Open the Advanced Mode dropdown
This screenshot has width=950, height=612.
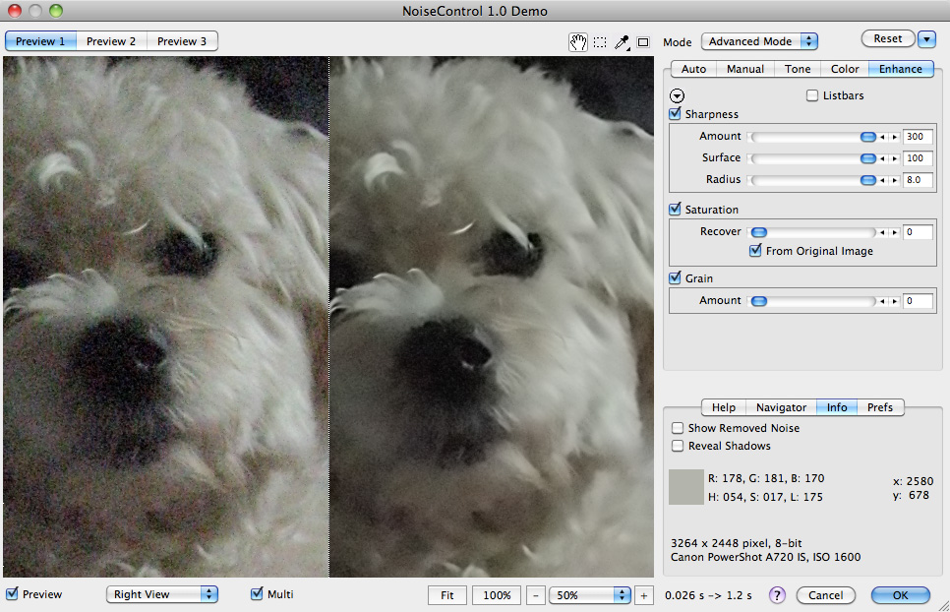point(759,41)
